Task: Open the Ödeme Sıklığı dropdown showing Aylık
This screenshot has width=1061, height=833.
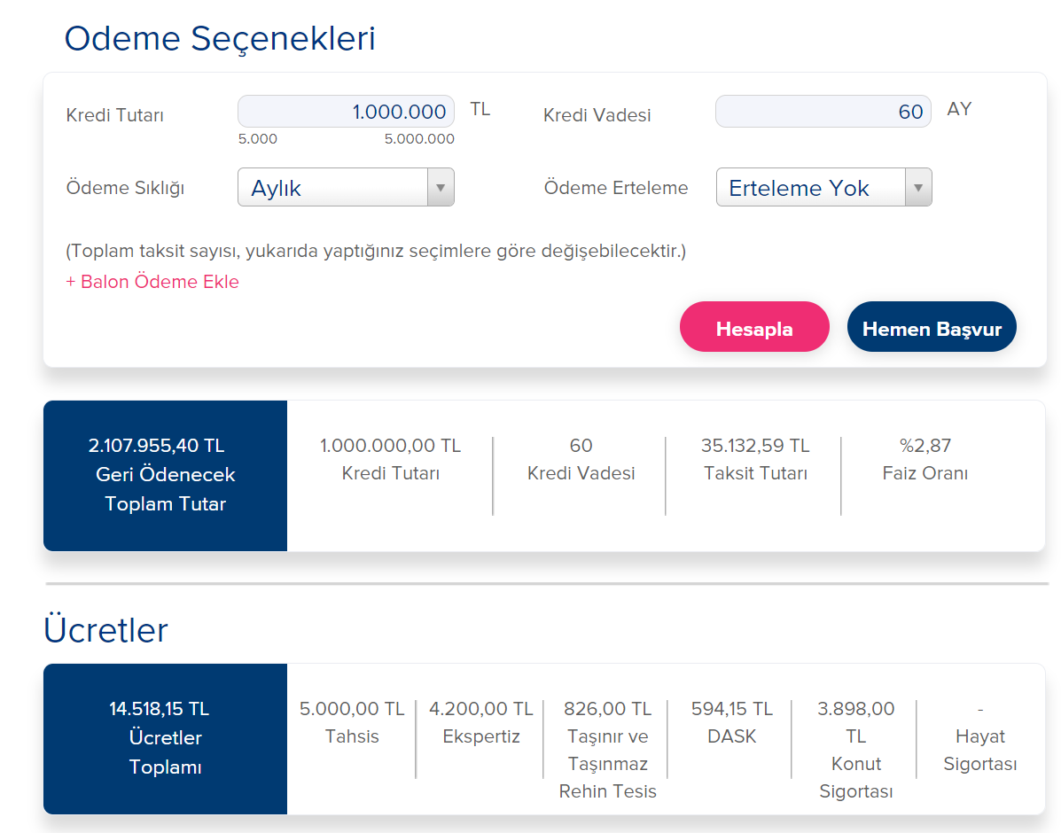Action: coord(346,188)
